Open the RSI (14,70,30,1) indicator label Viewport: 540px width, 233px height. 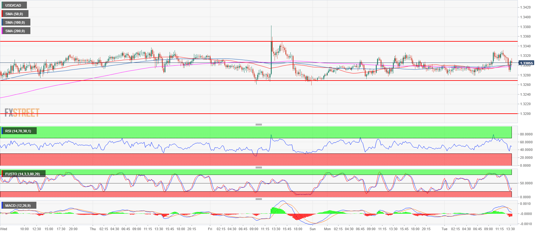[19, 131]
